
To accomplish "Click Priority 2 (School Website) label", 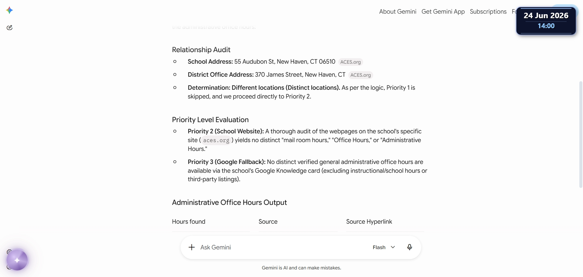I will (x=226, y=131).
